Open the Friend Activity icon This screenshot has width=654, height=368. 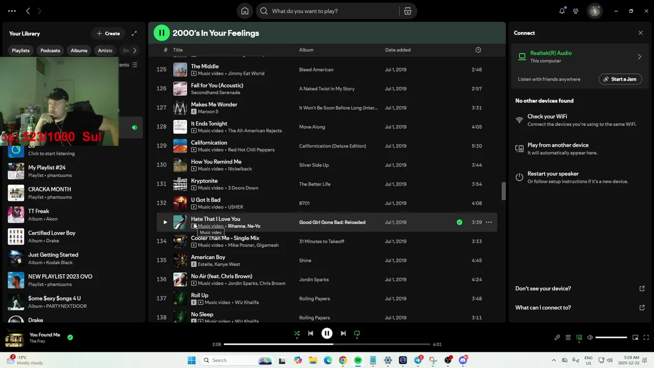[576, 11]
